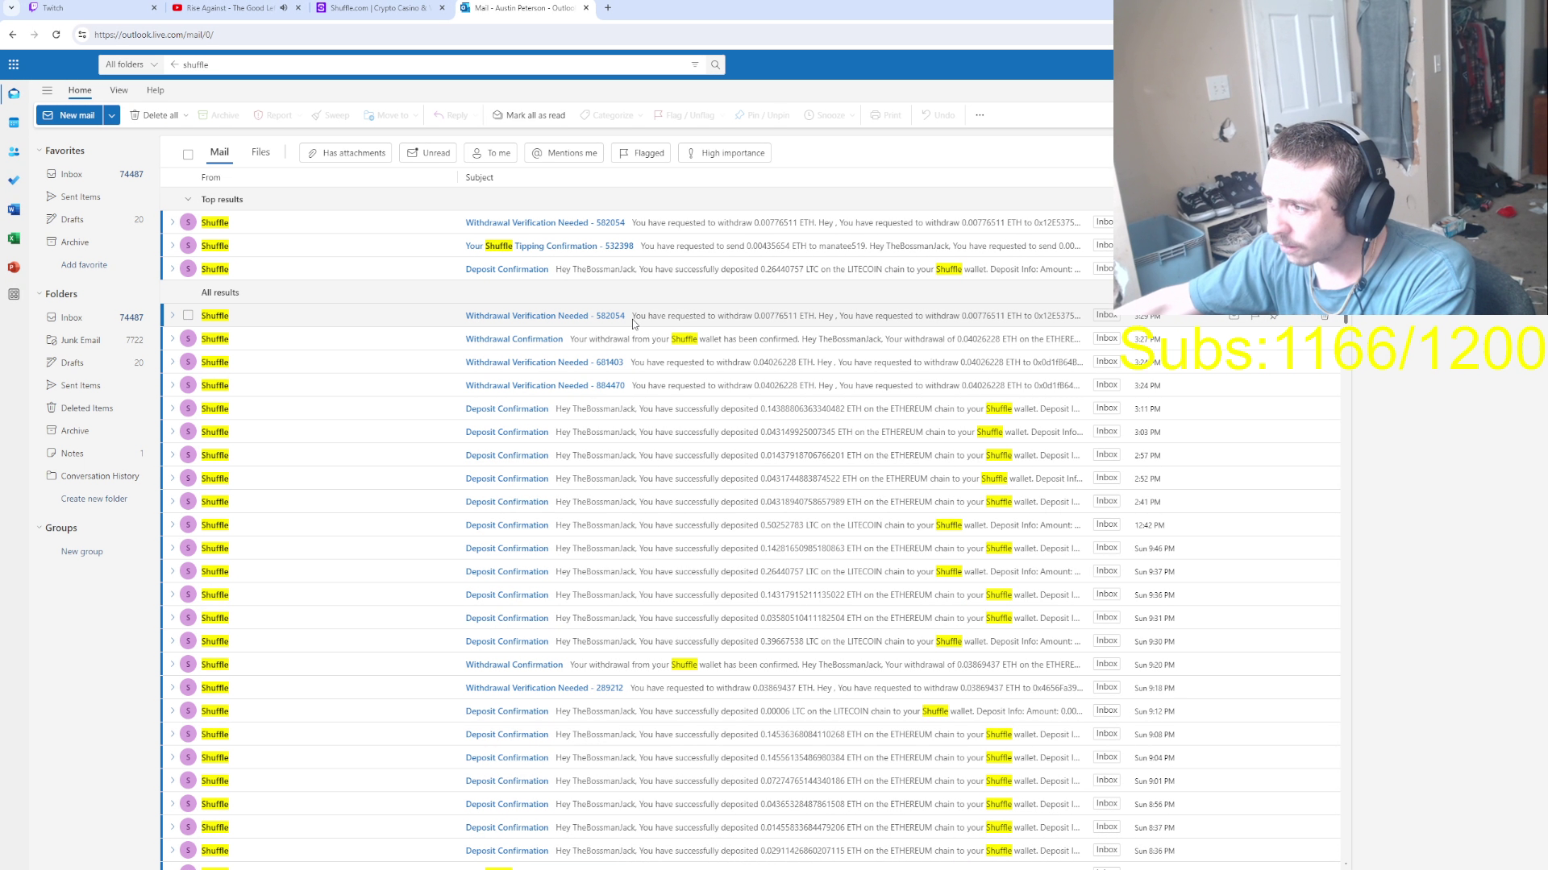The height and width of the screenshot is (870, 1548).
Task: Open Conversation History folder
Action: point(95,476)
